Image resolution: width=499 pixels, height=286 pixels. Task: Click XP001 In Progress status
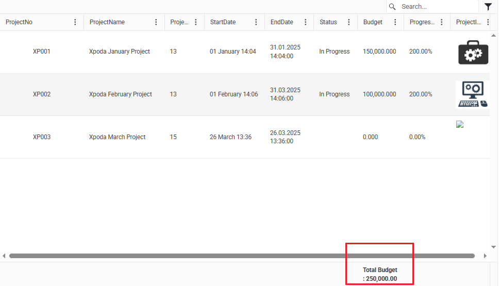pyautogui.click(x=334, y=52)
